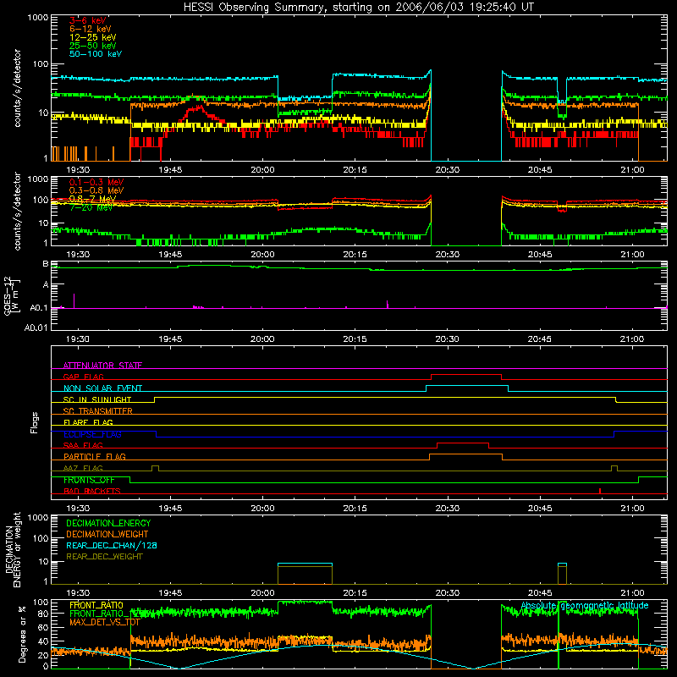The height and width of the screenshot is (677, 677).
Task: Select the SAA_FLAG label
Action: [83, 445]
